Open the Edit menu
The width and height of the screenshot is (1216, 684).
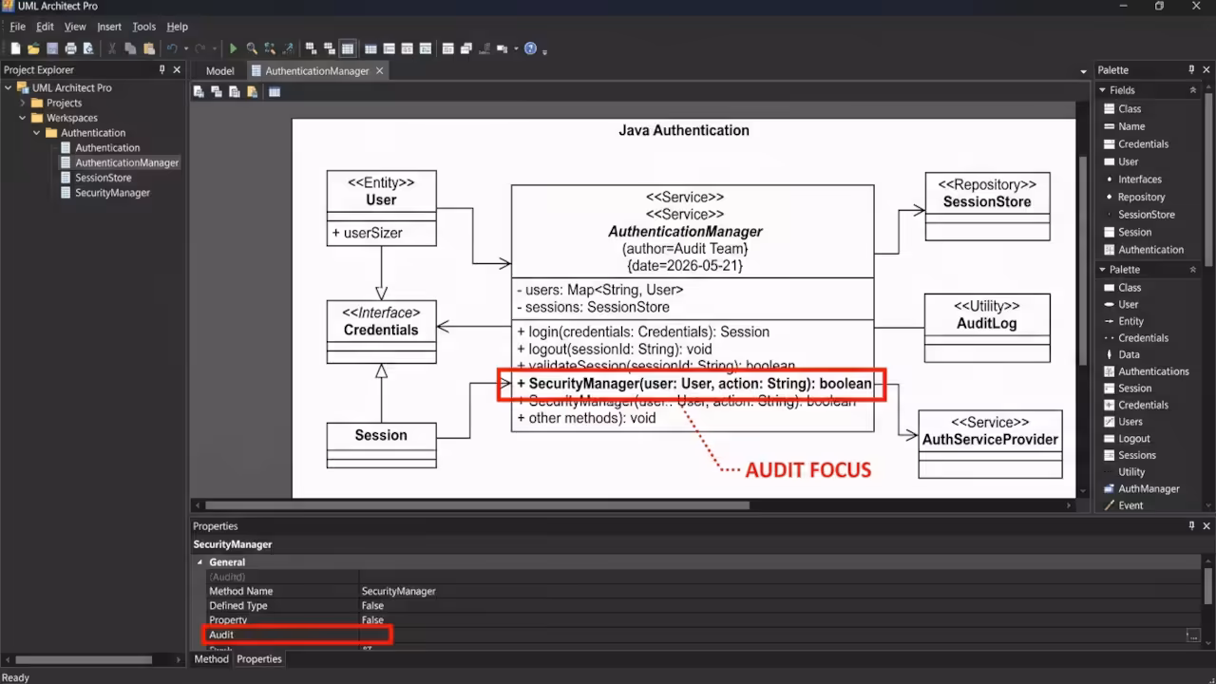45,27
